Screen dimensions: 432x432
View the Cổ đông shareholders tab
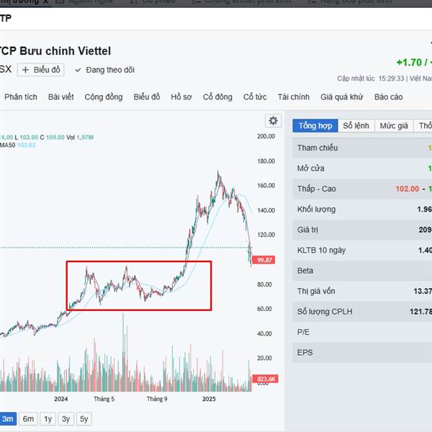217,96
